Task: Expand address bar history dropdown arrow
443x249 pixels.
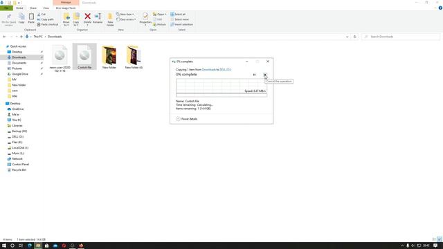Action: 347,37
